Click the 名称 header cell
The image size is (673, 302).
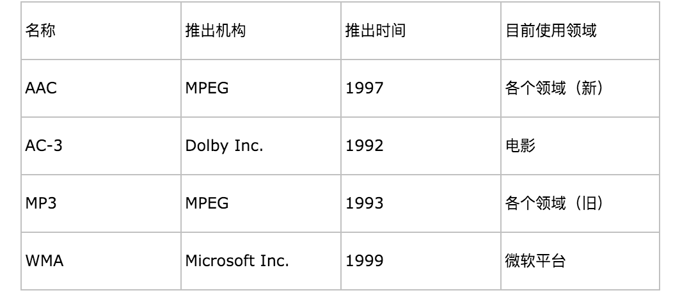click(40, 31)
